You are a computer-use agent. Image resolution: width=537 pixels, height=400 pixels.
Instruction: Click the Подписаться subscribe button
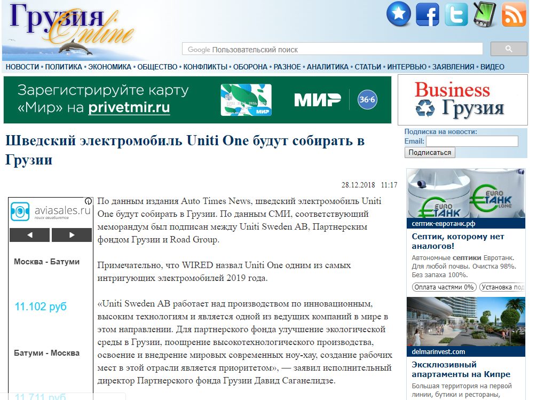[430, 153]
